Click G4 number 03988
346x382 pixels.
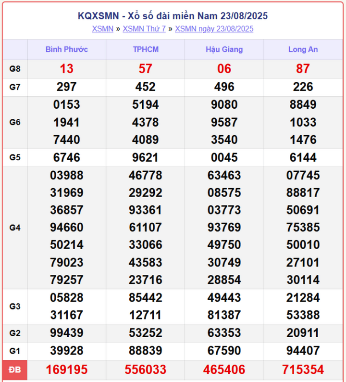(x=67, y=175)
